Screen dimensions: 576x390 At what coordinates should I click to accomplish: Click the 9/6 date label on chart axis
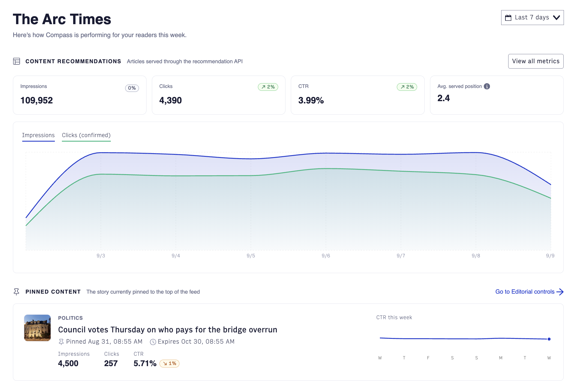coord(326,256)
